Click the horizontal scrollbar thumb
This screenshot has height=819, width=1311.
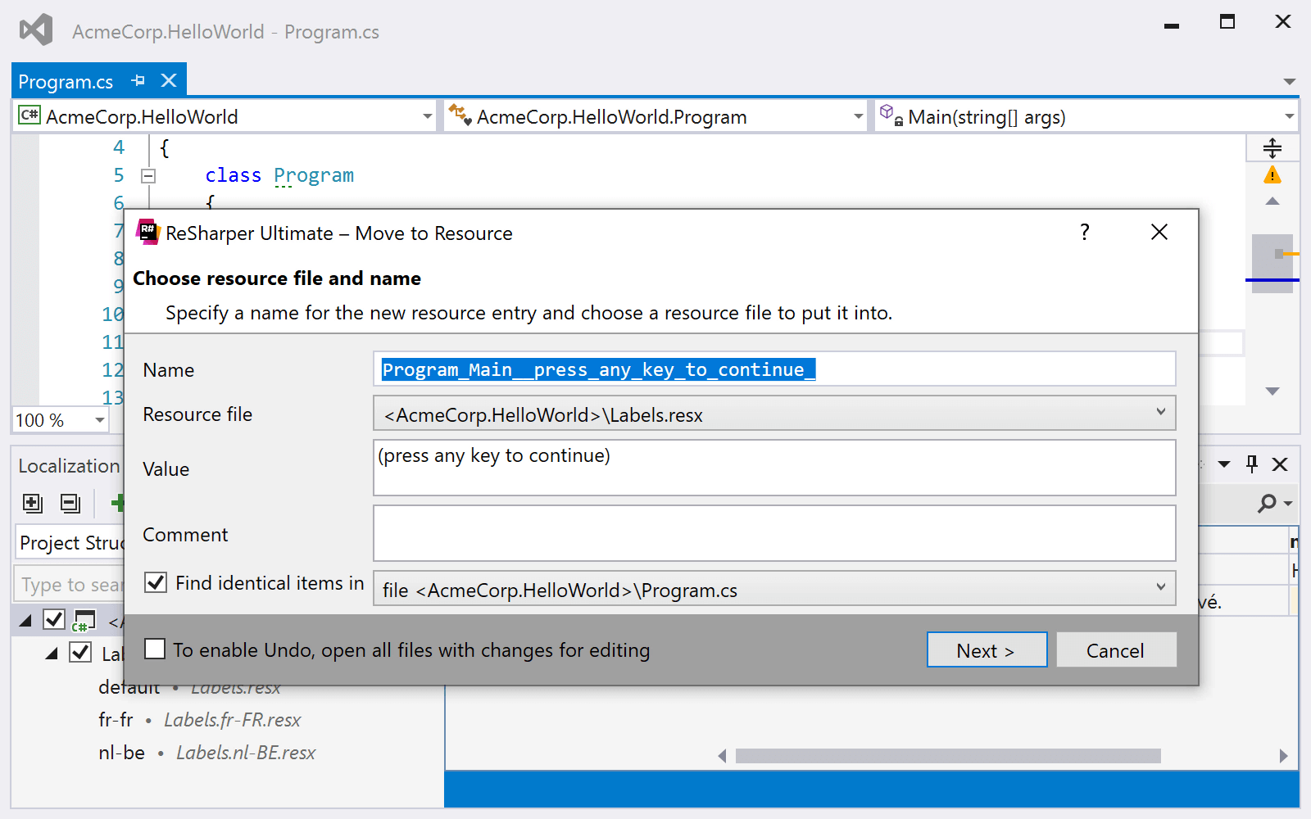(948, 756)
